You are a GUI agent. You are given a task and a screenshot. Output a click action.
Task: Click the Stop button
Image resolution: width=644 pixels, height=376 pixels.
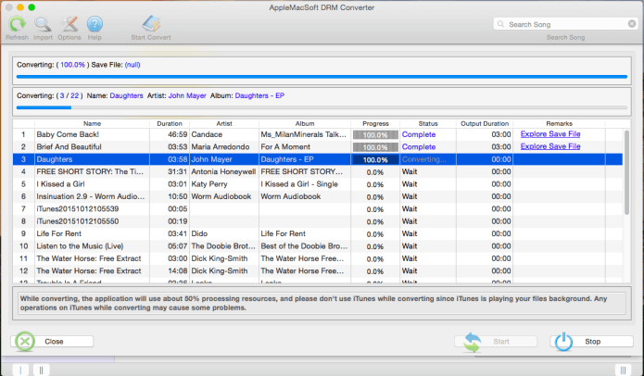pos(591,342)
